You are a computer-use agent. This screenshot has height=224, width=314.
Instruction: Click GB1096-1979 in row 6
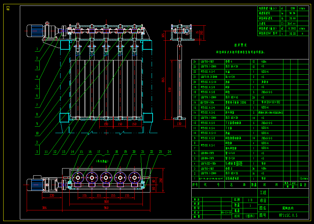tap(208, 153)
